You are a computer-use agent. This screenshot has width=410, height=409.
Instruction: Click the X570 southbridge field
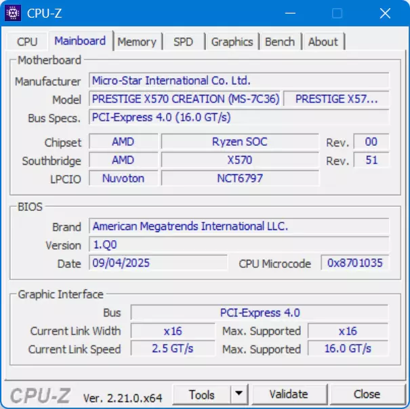[240, 160]
